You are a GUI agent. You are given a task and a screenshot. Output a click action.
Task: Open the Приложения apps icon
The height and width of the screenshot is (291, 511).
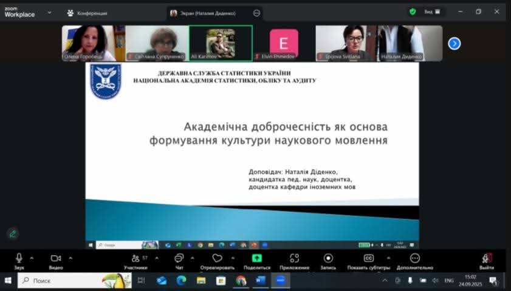[294, 259]
